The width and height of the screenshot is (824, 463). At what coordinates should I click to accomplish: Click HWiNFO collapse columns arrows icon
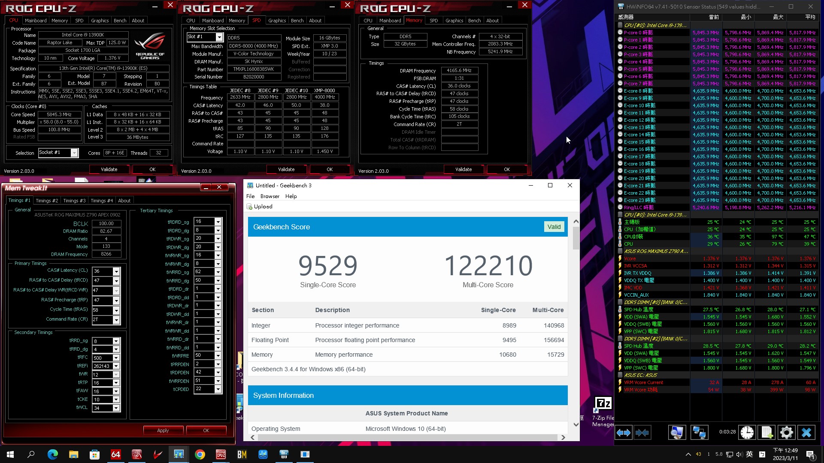tap(642, 433)
